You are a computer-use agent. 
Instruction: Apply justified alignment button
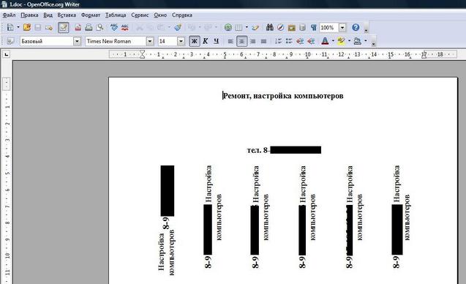coord(263,41)
